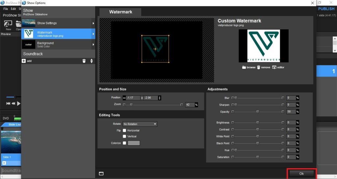Delete soundtrack with the trash icon

[84, 61]
